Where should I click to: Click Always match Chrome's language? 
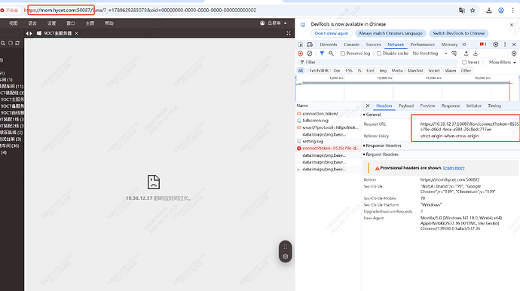tap(390, 33)
